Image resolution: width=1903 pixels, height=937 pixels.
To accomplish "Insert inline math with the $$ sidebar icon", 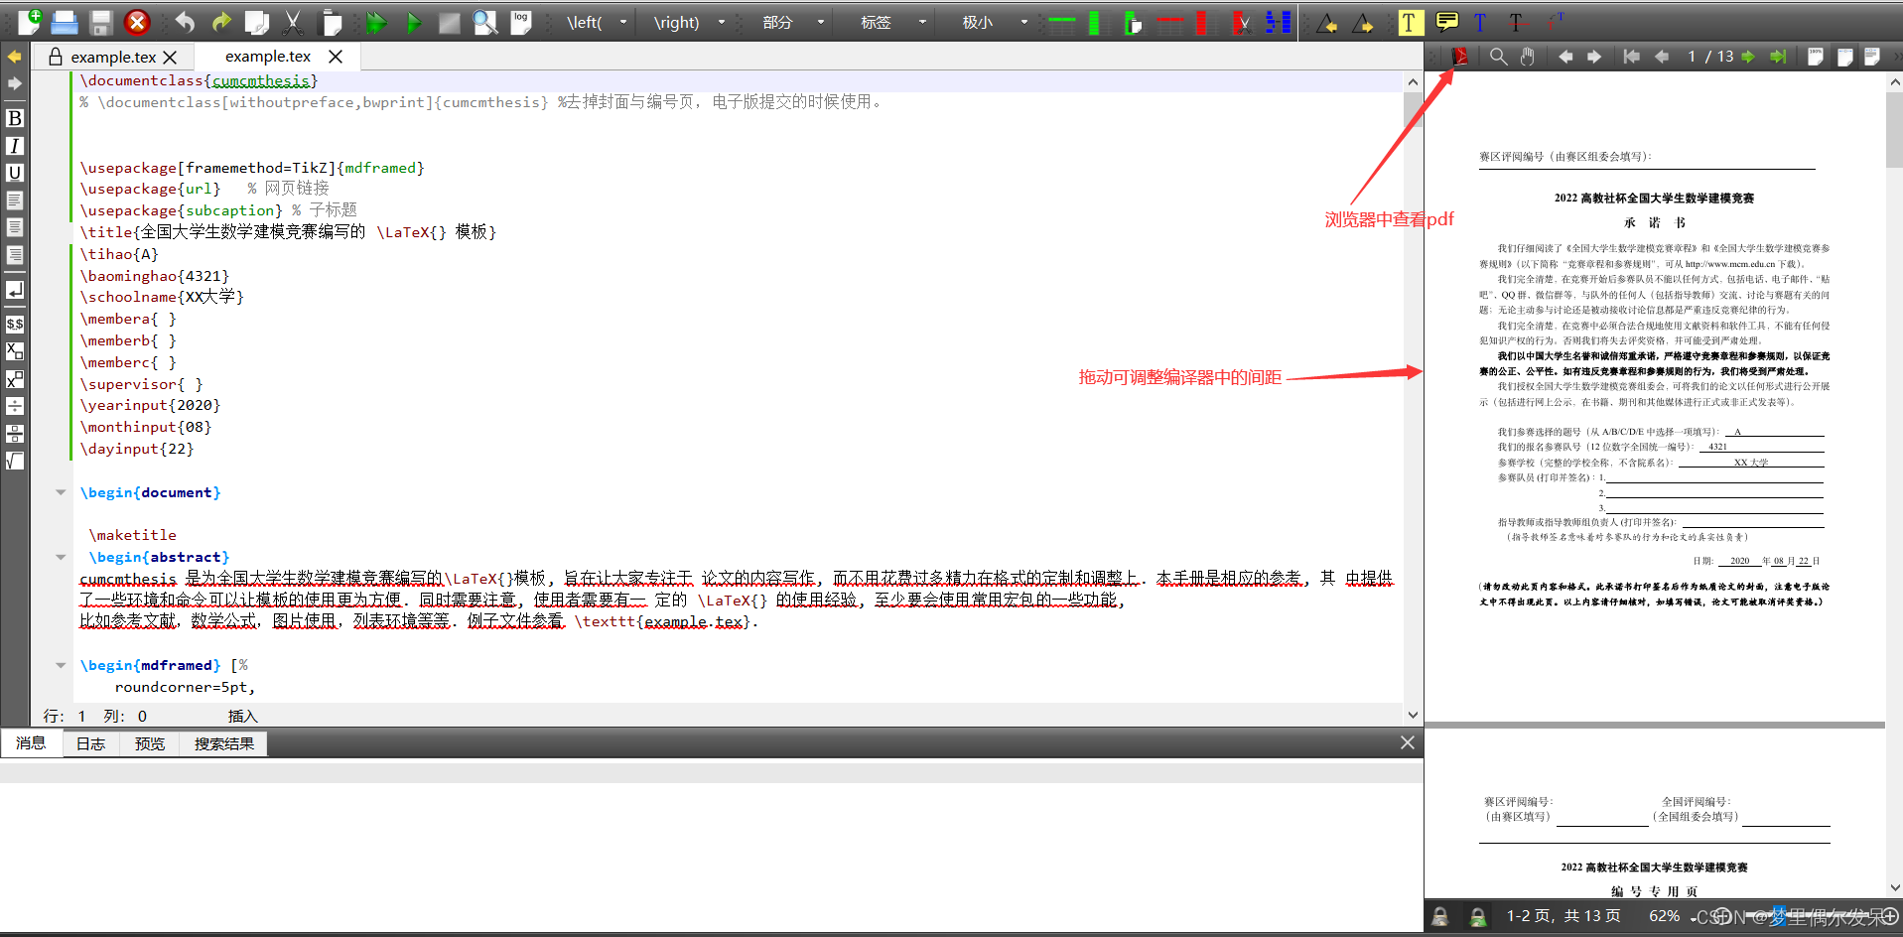I will [15, 324].
